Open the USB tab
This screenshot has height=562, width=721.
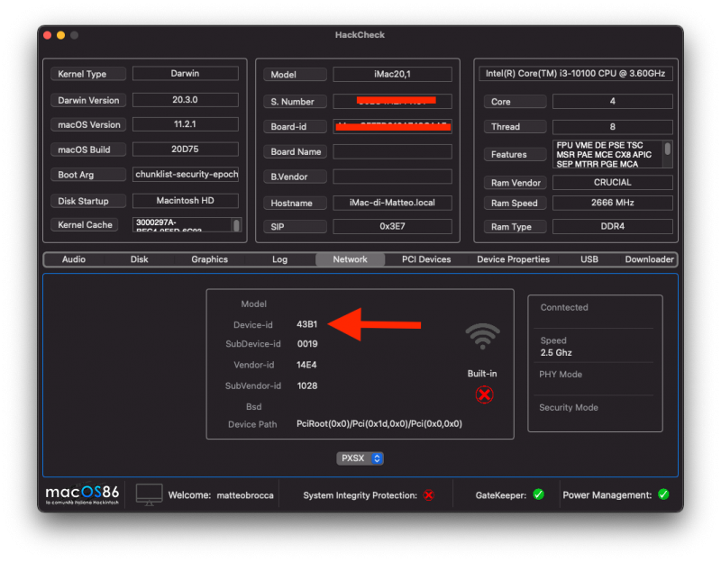[589, 259]
